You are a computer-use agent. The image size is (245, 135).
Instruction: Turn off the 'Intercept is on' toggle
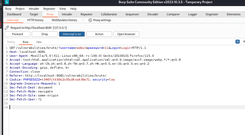[72, 34]
